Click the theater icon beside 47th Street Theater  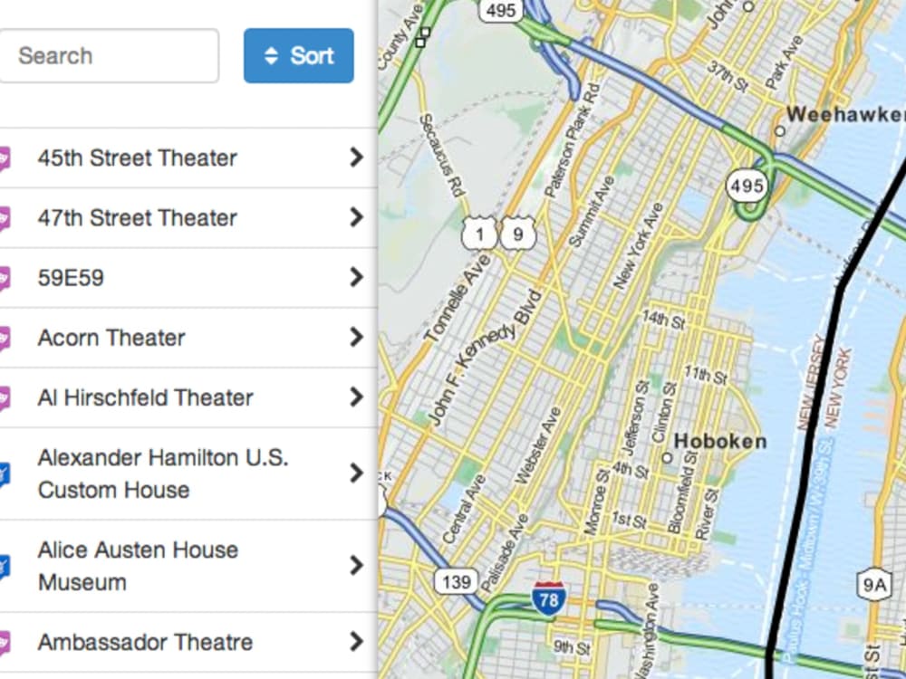(4, 219)
